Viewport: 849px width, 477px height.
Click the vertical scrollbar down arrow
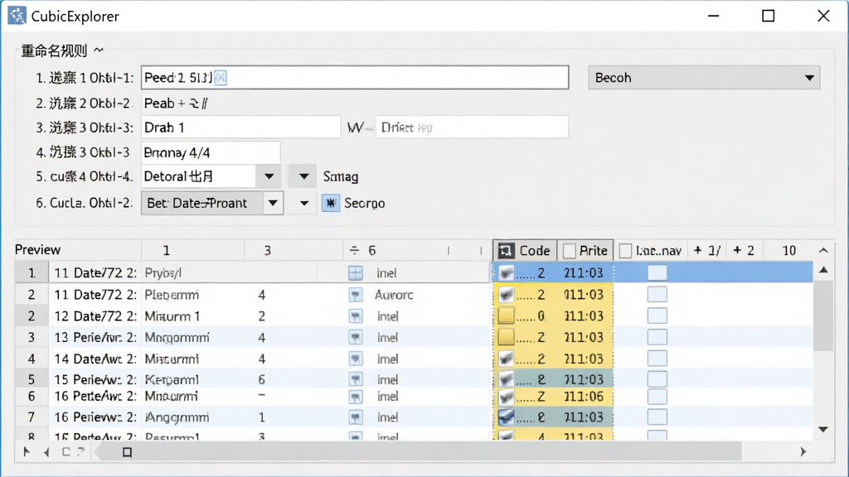coord(823,430)
